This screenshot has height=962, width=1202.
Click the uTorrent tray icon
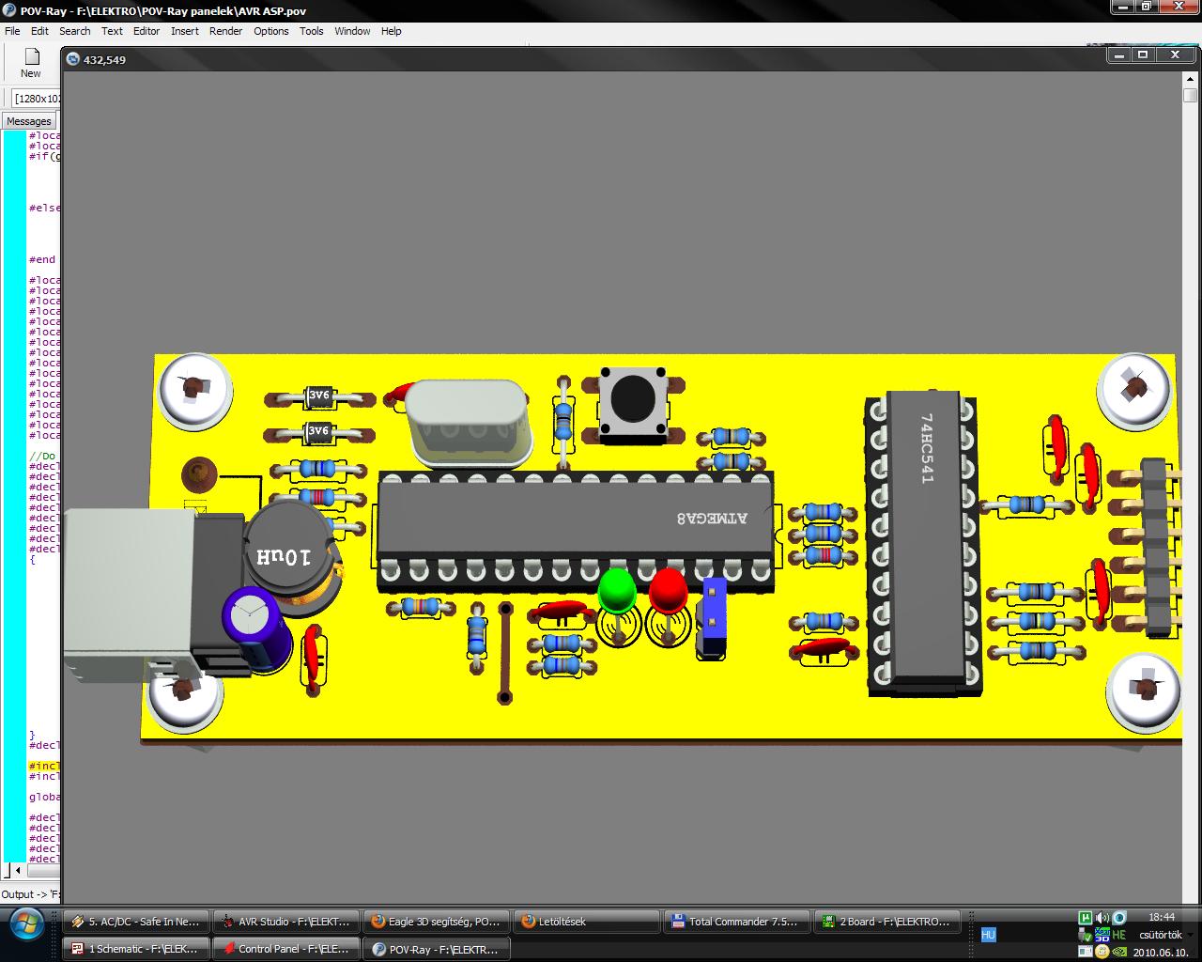1086,918
